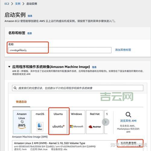Open 信息 link next to 启动实例 title
Image resolution: width=151 pixels, height=151 pixels.
pyautogui.click(x=30, y=16)
